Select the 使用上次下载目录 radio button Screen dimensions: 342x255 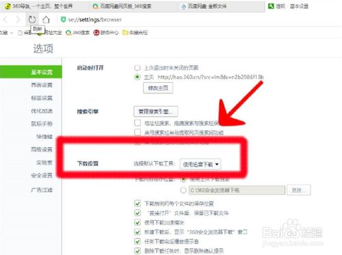pos(183,179)
